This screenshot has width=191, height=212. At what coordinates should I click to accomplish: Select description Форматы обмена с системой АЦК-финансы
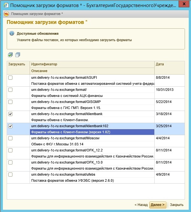[x=67, y=96]
